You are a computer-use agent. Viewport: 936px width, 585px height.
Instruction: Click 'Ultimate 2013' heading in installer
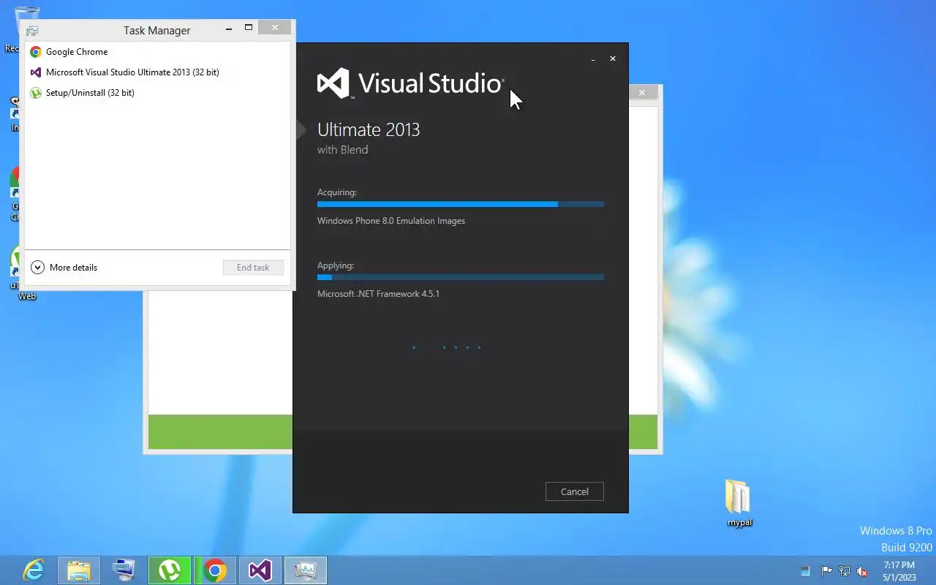(369, 130)
